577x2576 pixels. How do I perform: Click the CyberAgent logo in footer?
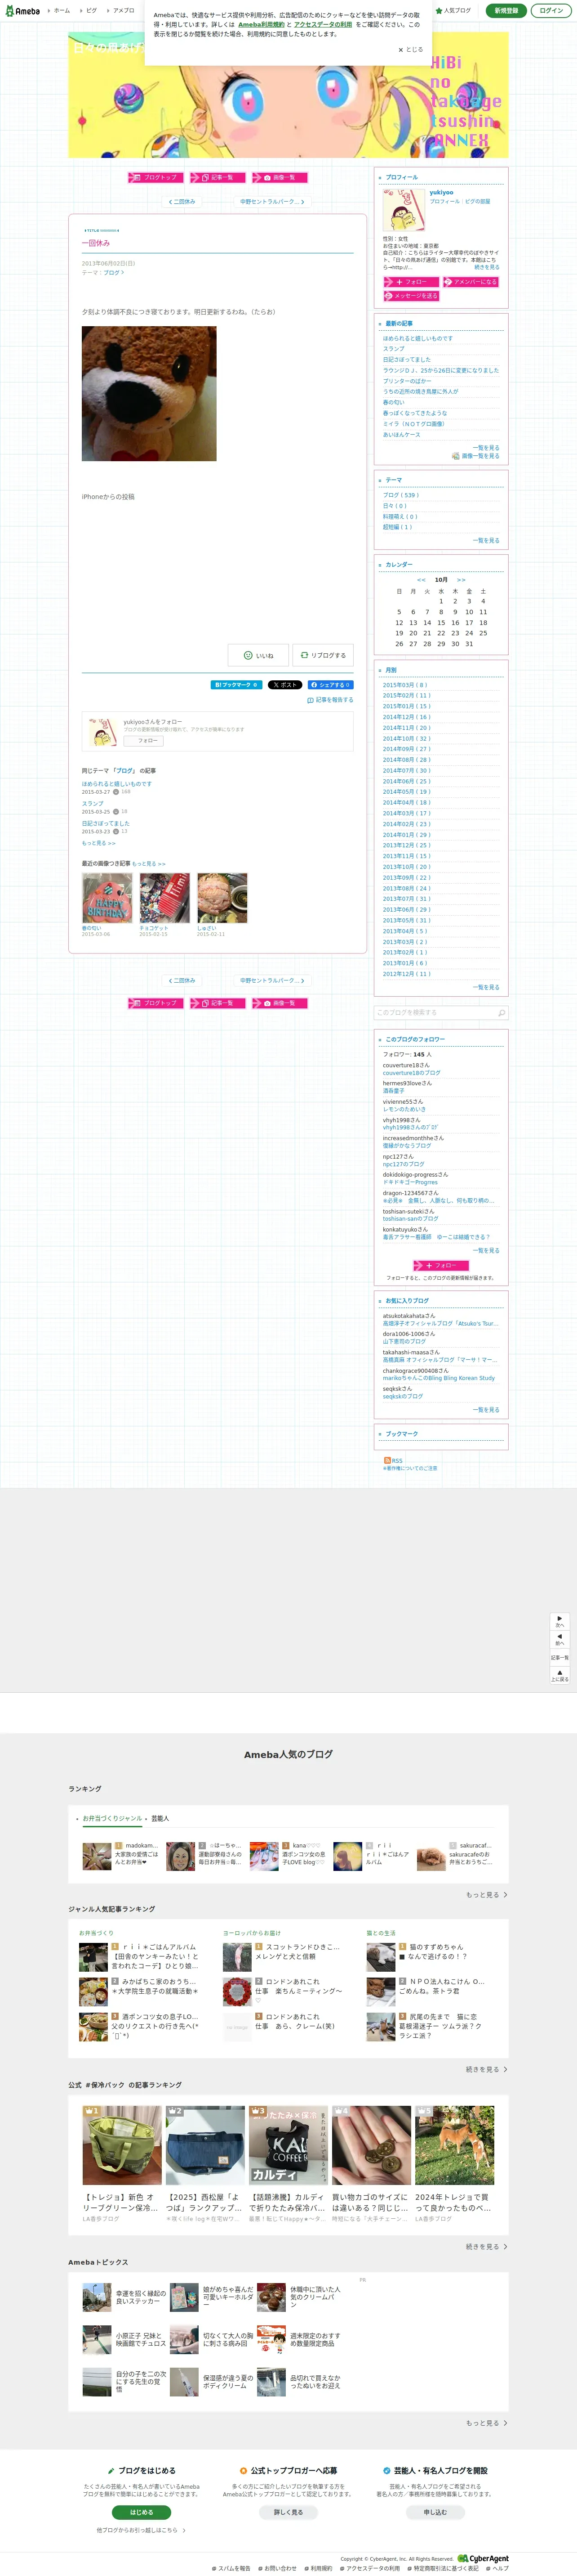pos(483,2558)
